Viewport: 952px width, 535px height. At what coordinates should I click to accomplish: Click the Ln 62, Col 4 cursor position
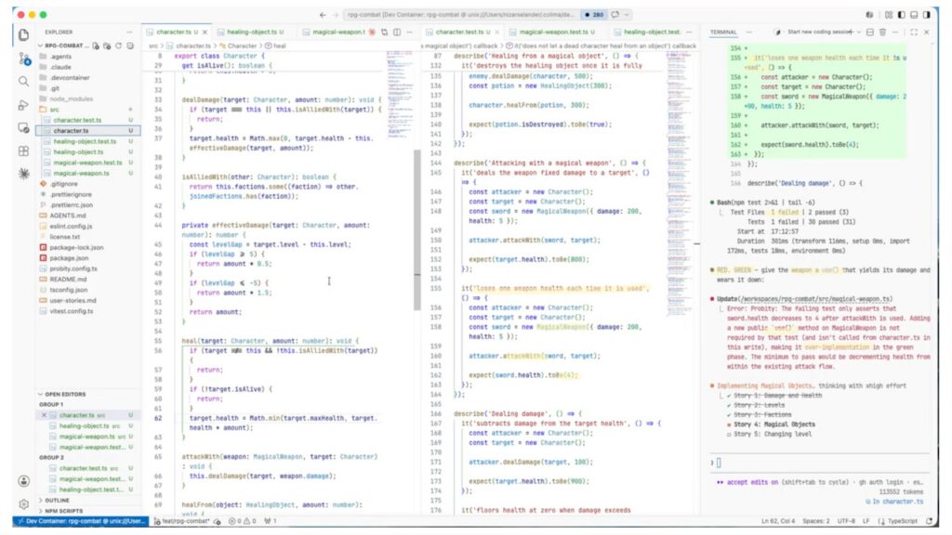(x=778, y=521)
